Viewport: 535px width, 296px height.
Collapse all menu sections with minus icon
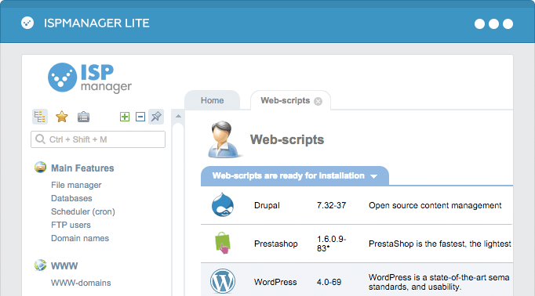pyautogui.click(x=140, y=117)
